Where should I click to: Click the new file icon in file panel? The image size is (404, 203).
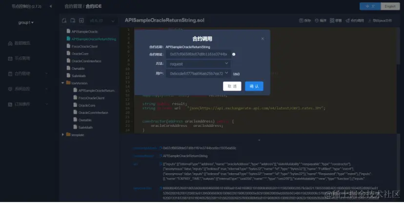pos(64,20)
